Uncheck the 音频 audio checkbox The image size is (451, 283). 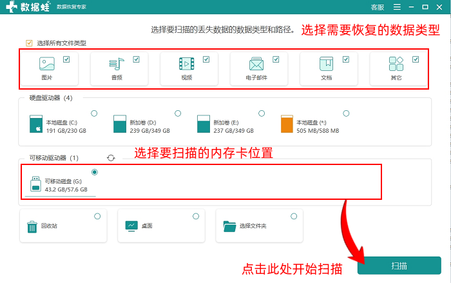pyautogui.click(x=137, y=59)
